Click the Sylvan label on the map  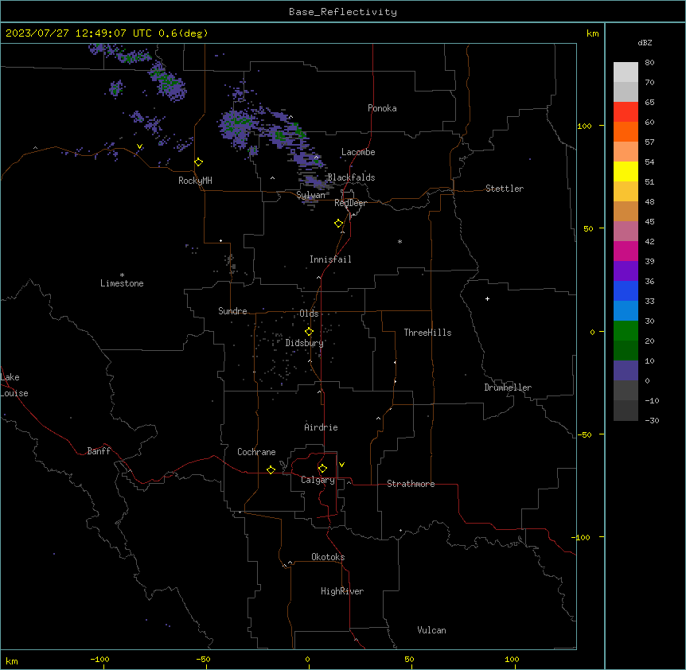pos(310,195)
